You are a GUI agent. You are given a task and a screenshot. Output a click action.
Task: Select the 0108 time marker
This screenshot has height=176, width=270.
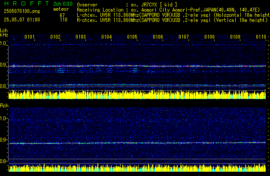209,37
